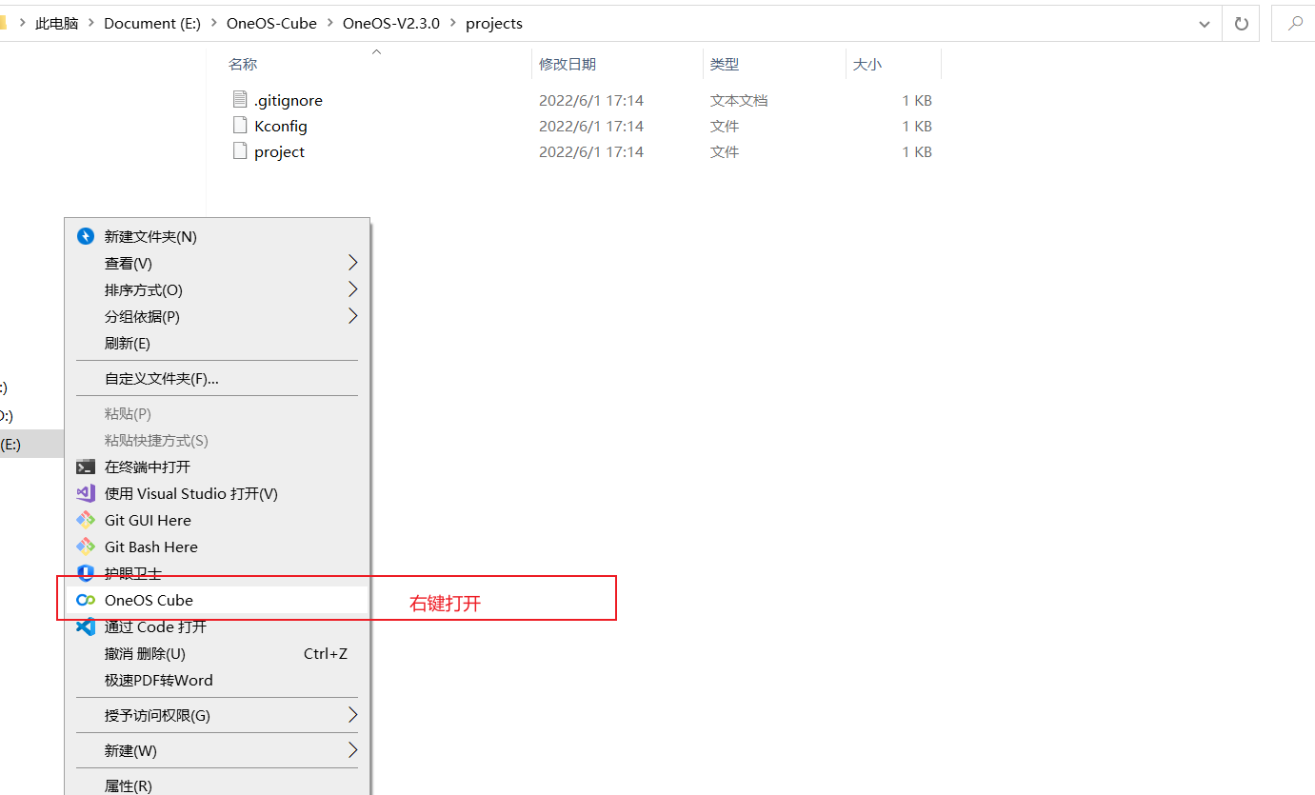Screen dimensions: 1315x795
Task: Click the project file icon
Action: (x=240, y=151)
